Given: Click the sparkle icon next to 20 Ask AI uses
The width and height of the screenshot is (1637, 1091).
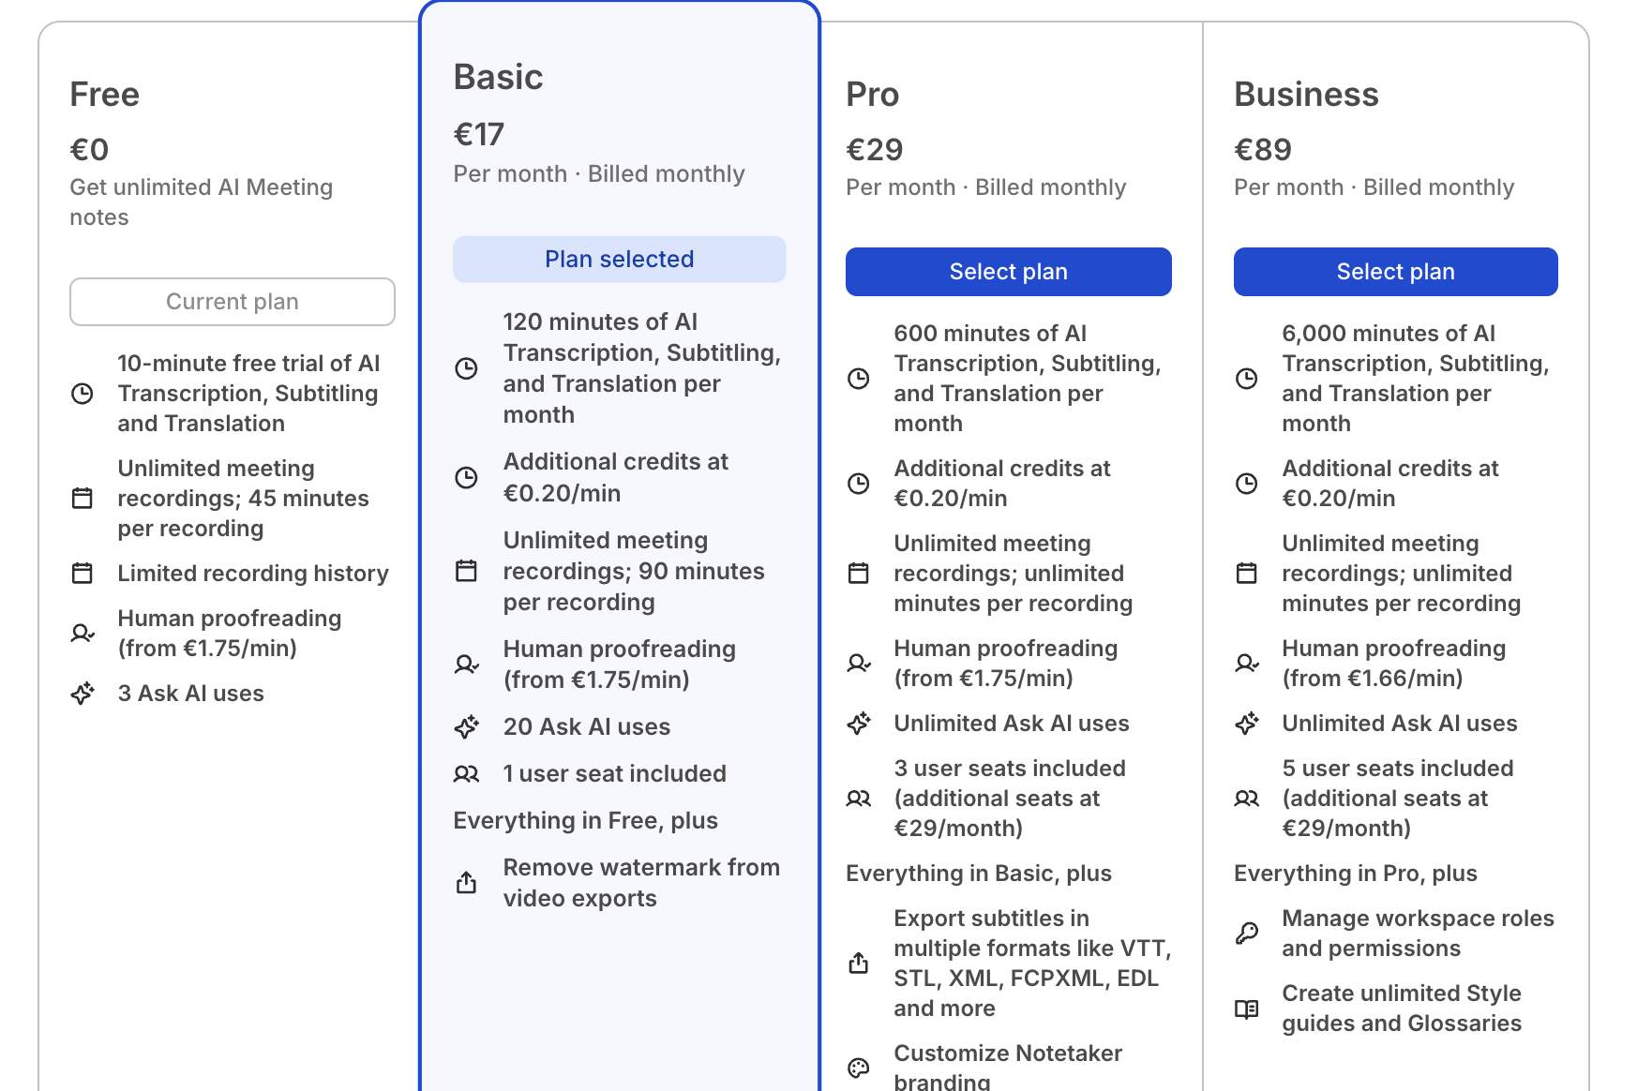Looking at the screenshot, I should pos(466,726).
